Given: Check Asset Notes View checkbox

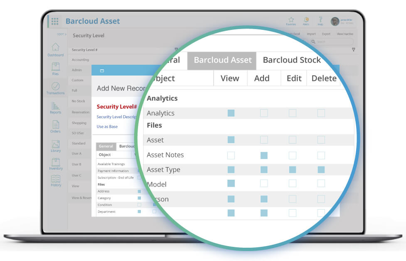Looking at the screenshot, I should (231, 156).
